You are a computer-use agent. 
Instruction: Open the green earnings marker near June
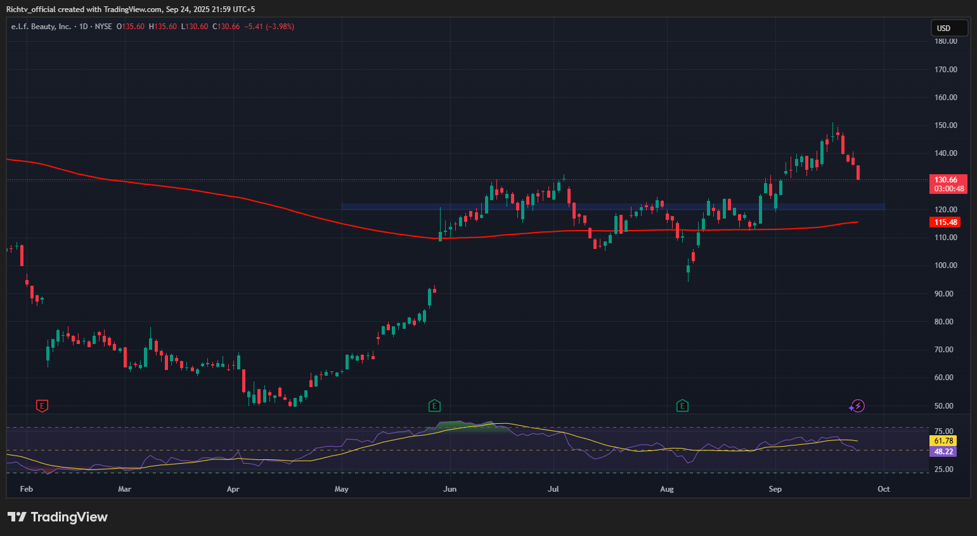(x=434, y=405)
